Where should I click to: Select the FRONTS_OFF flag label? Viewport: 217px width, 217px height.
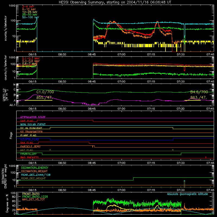[28, 154]
